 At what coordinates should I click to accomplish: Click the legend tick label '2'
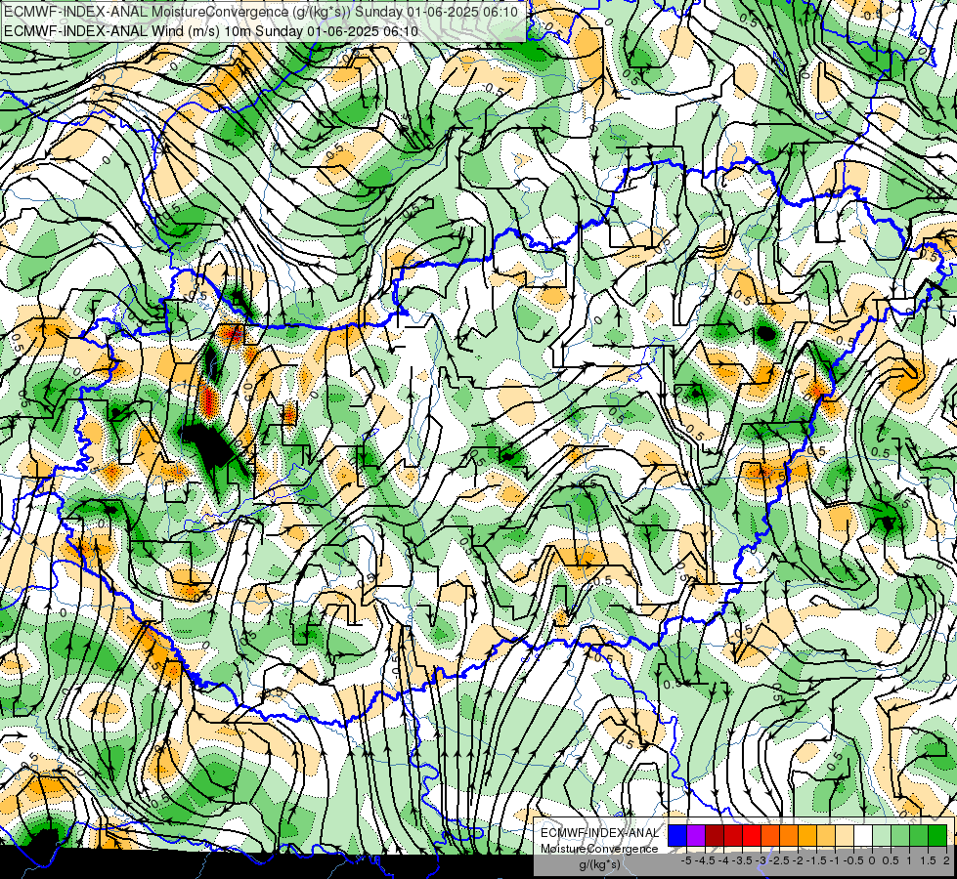click(x=946, y=860)
